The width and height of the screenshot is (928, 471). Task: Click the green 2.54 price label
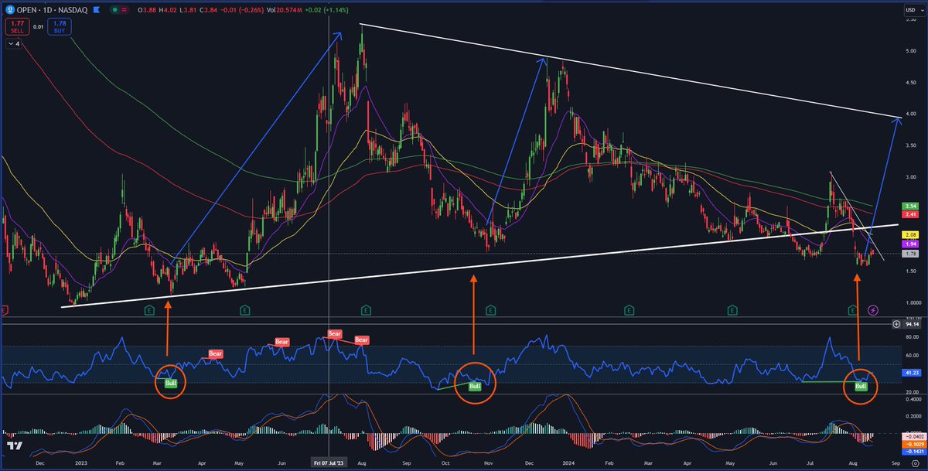coord(909,206)
